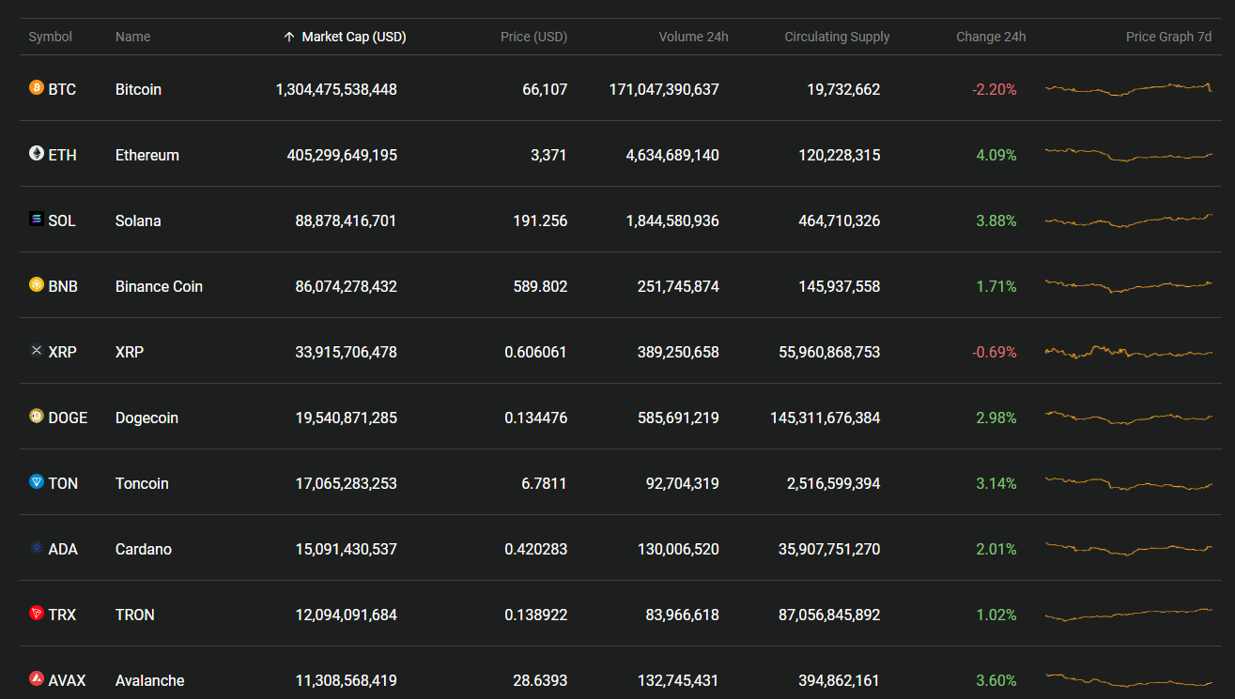Sort table by Price (USD) header
The height and width of the screenshot is (699, 1235).
(533, 37)
